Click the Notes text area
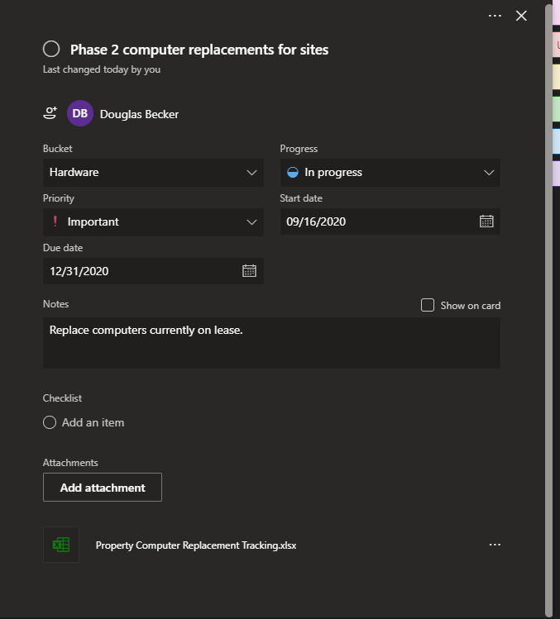The width and height of the screenshot is (560, 619). coord(271,342)
